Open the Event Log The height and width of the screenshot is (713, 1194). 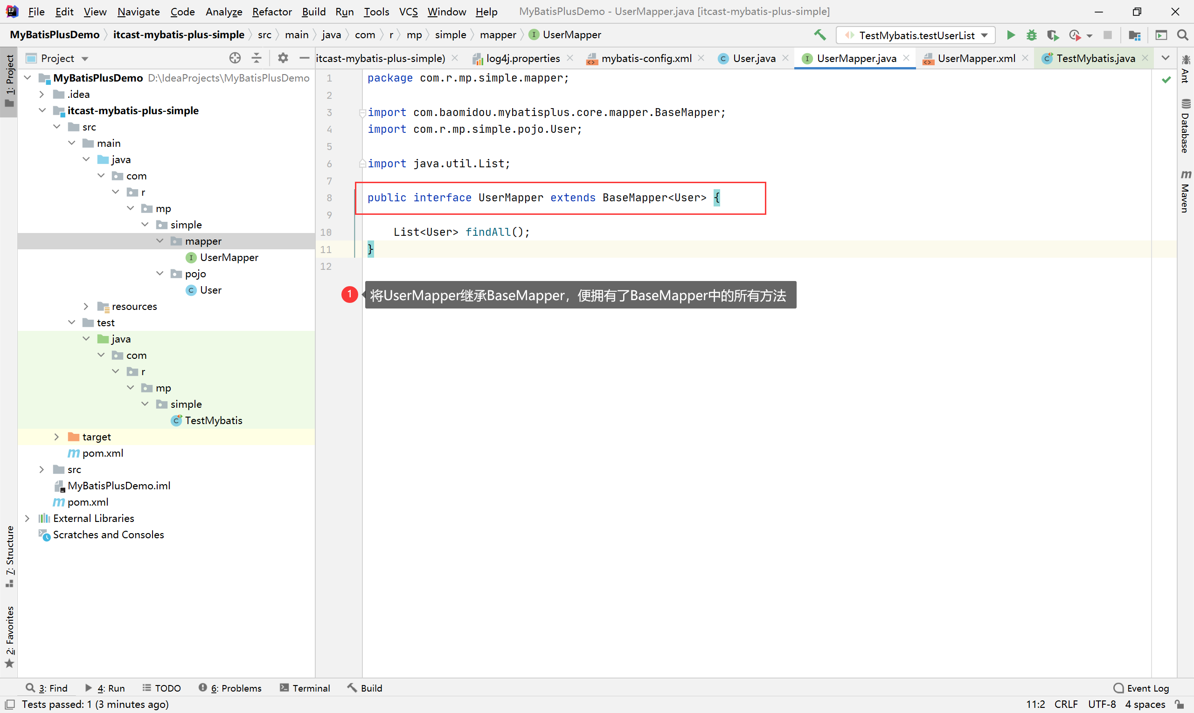pos(1141,688)
